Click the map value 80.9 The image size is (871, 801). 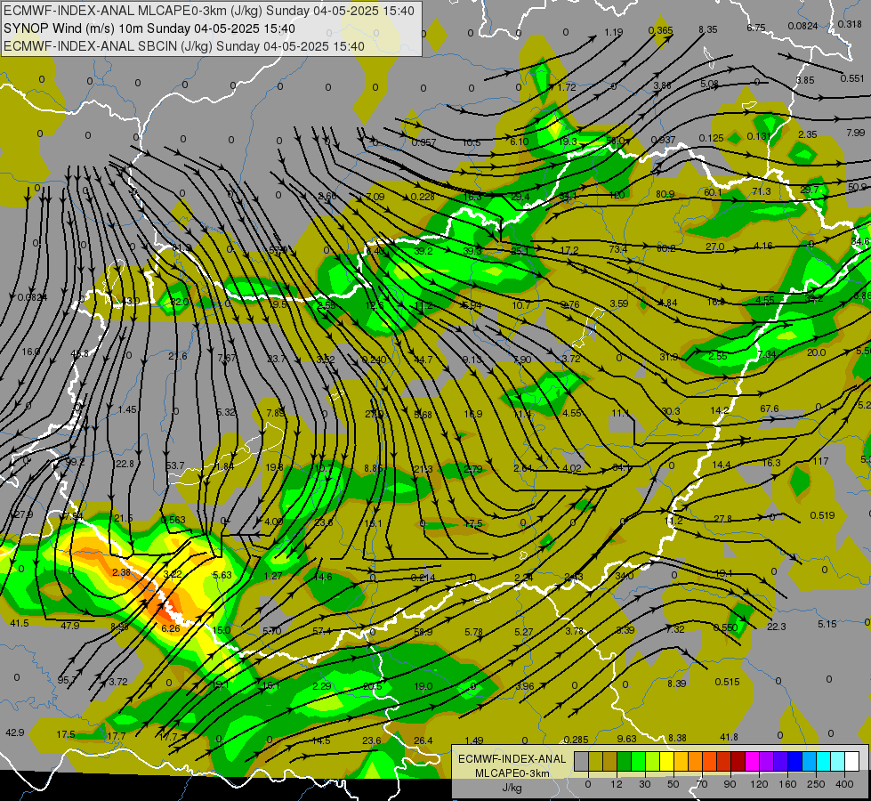click(665, 194)
